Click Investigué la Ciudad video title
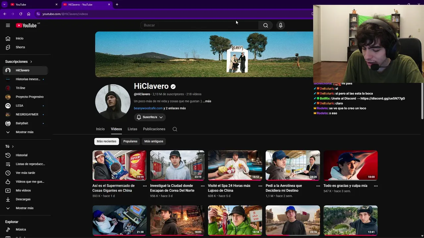The width and height of the screenshot is (424, 238). (x=172, y=188)
